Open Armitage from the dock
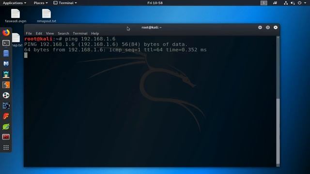 [6, 74]
